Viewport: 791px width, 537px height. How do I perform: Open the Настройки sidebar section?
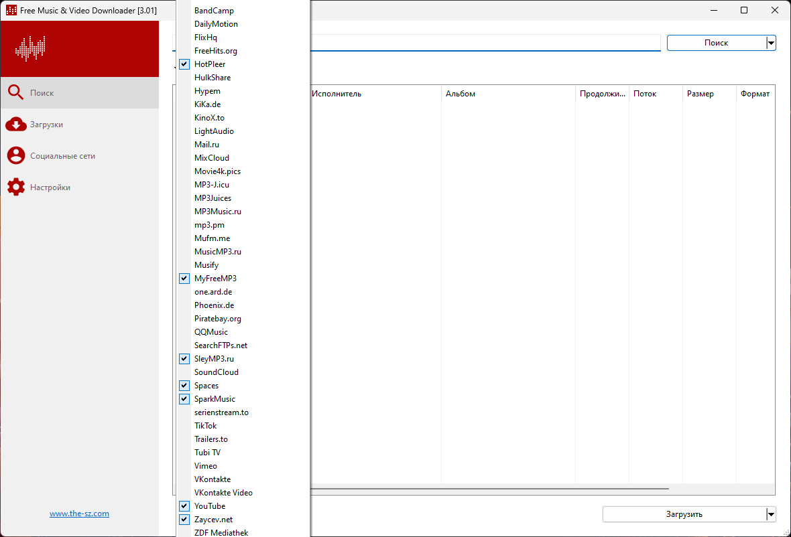[x=80, y=187]
